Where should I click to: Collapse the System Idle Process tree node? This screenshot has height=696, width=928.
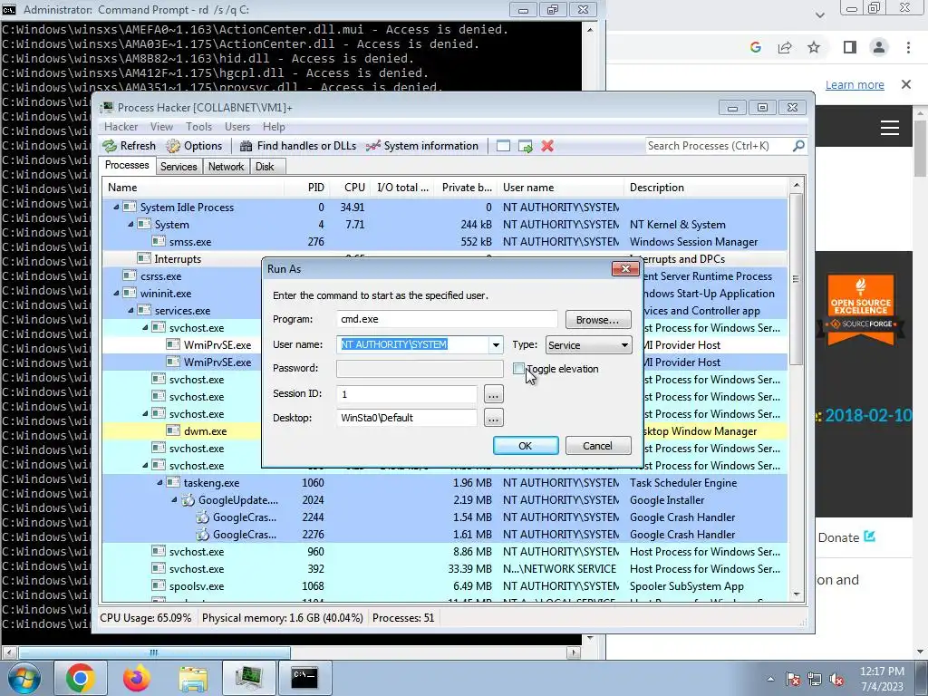[116, 208]
